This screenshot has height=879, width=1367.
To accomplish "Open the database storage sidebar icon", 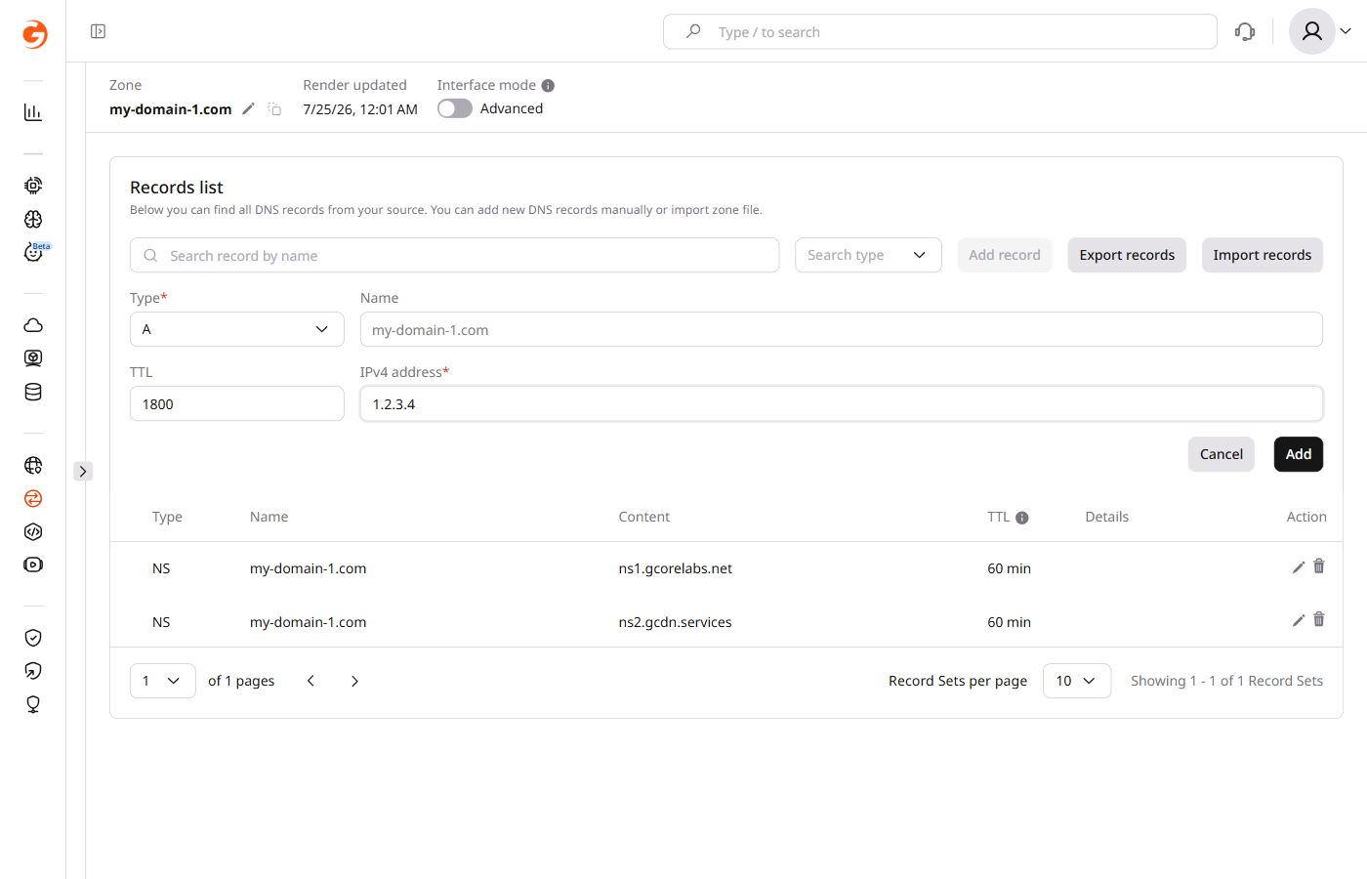I will click(33, 392).
